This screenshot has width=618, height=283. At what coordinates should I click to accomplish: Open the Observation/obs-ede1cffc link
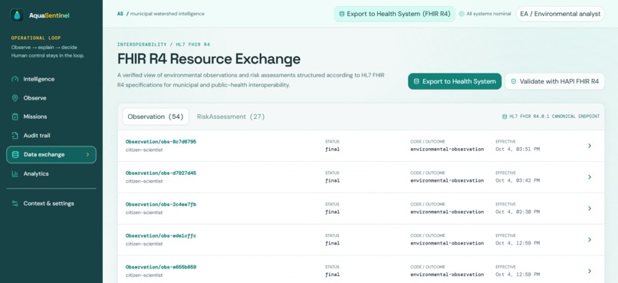[161, 235]
